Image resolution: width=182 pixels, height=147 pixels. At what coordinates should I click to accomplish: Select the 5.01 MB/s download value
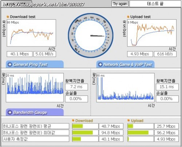click(45, 54)
